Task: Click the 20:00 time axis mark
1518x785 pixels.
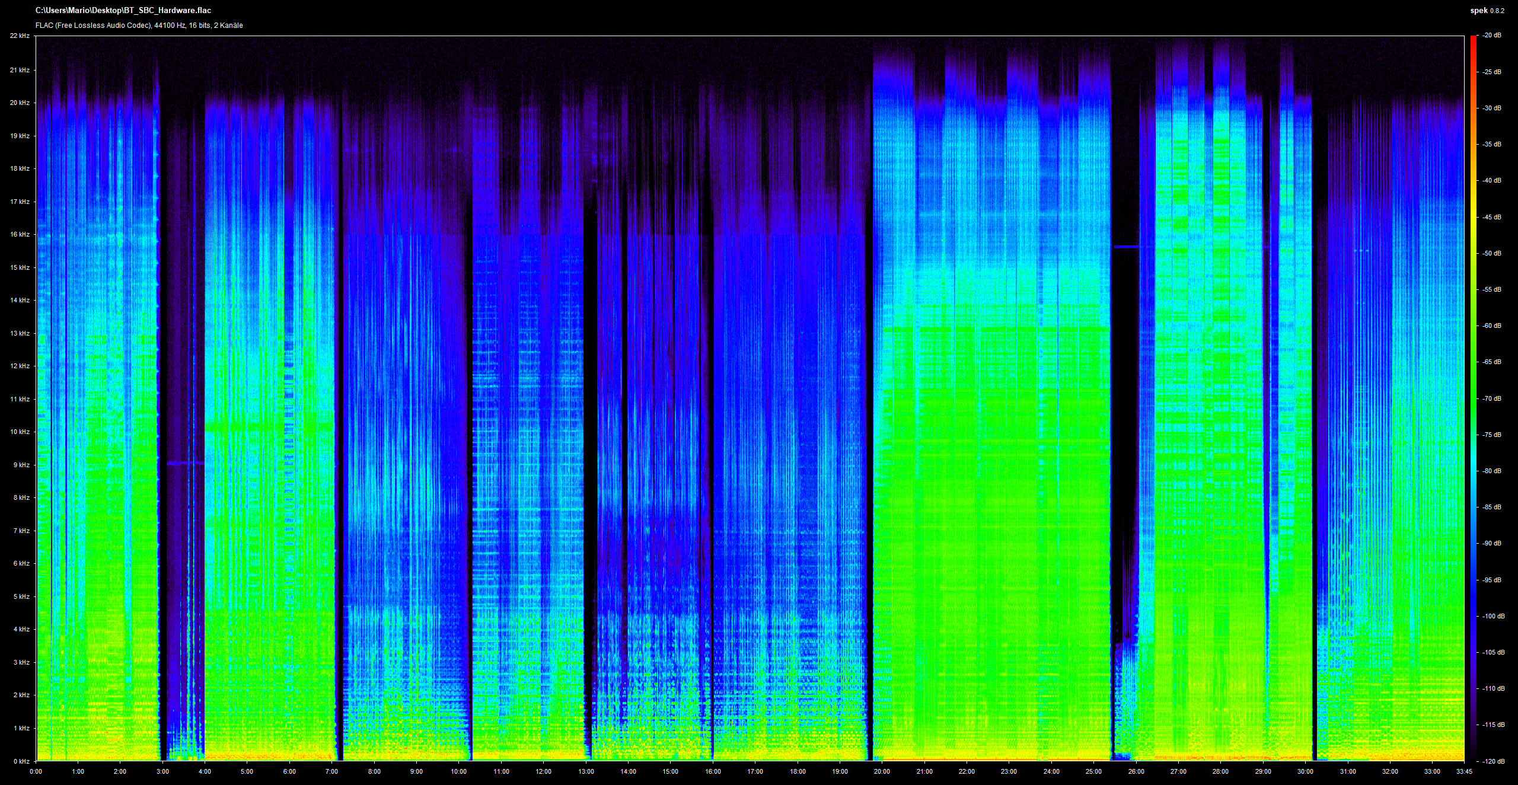Action: 881,772
